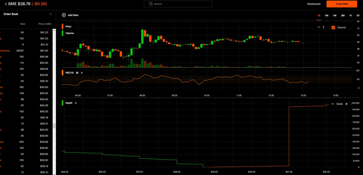Viewport: 363px width, 175px height.
Task: Select order book row priced $40.80
Action: (26, 75)
